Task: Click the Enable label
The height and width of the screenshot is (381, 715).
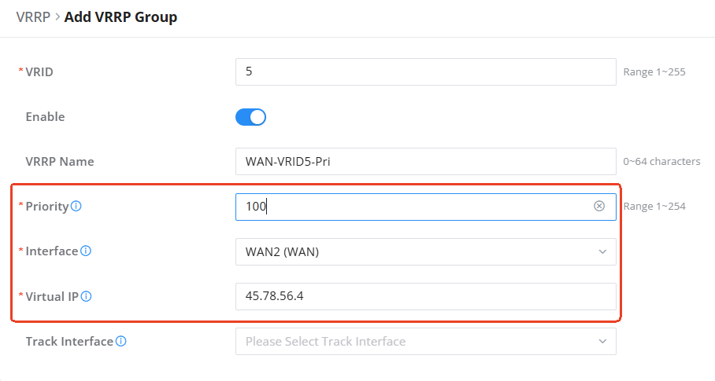Action: (x=45, y=117)
